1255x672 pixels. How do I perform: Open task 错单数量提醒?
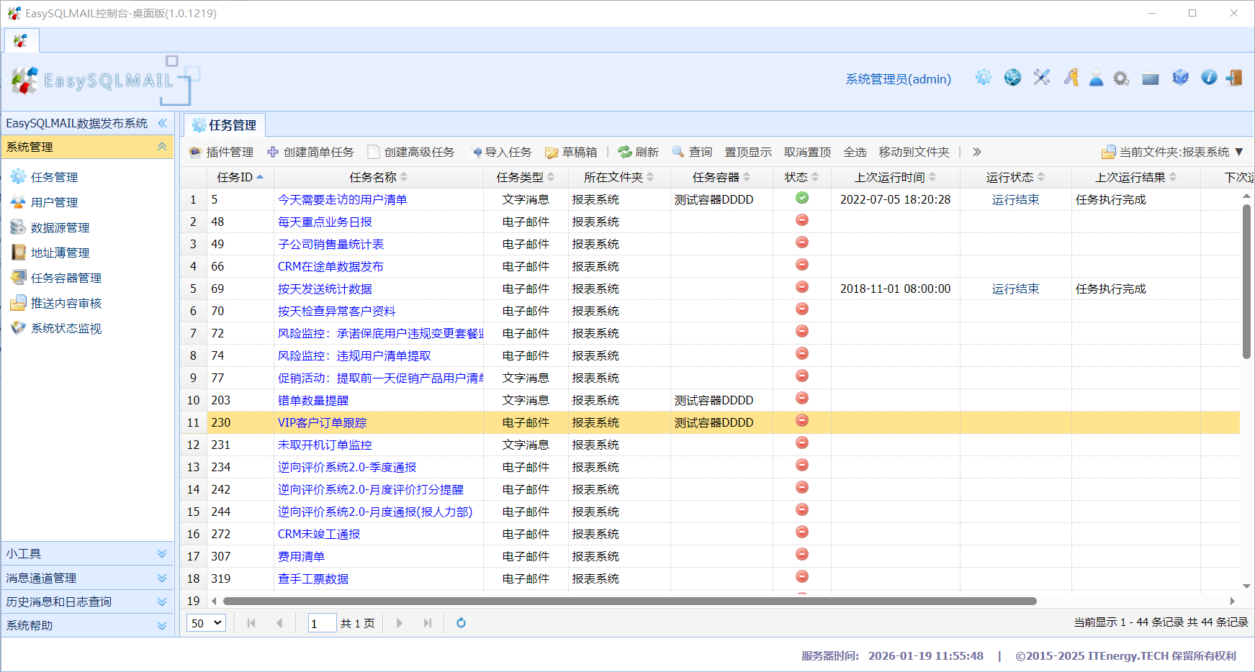tap(313, 400)
